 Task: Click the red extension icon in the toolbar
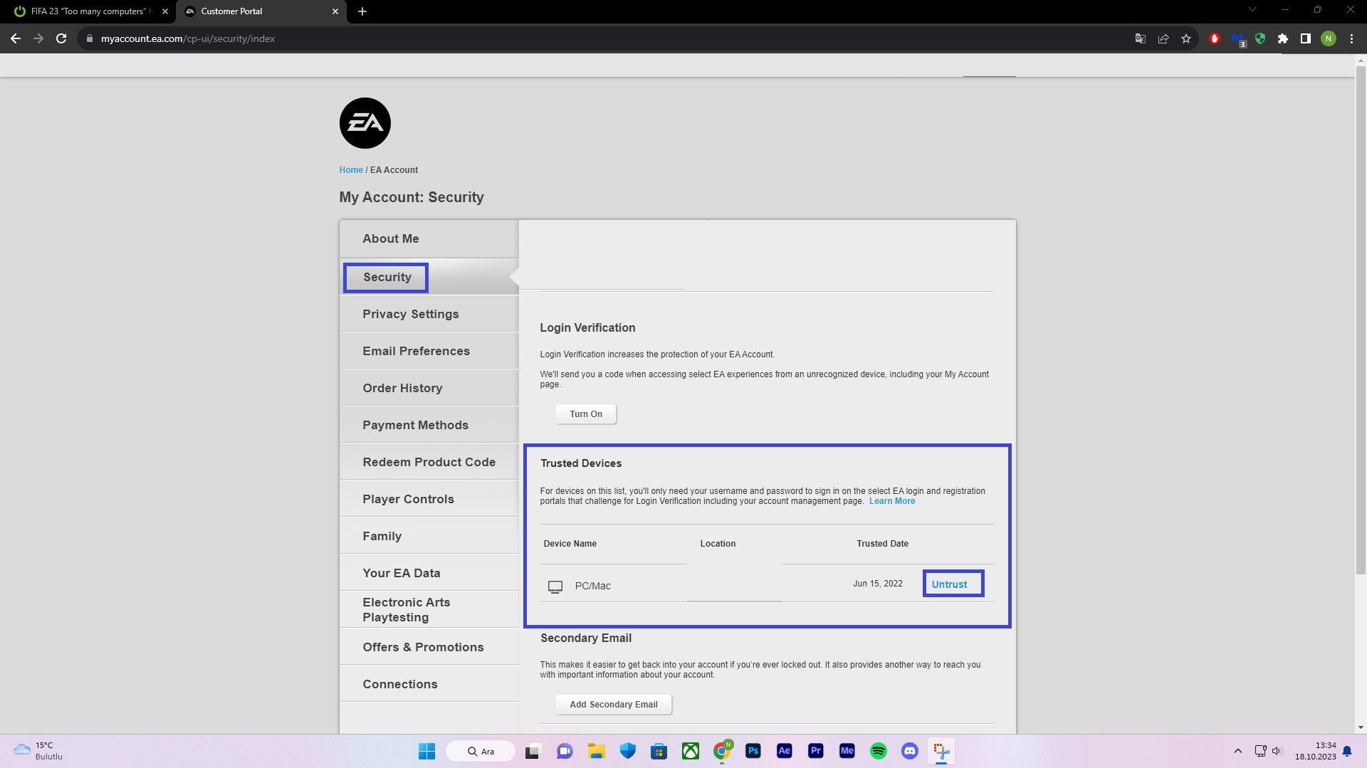click(1215, 38)
